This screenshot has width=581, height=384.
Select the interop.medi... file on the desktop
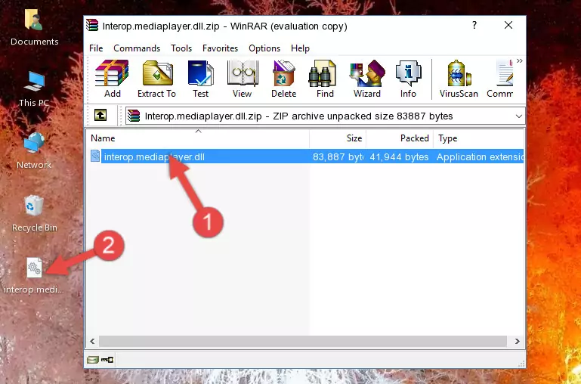(x=34, y=276)
